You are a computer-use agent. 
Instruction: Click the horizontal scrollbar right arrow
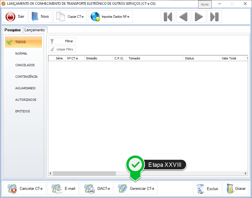coord(246,173)
